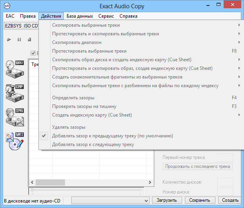
Task: Click the 'Количество дисков' field
Action: coord(225,182)
